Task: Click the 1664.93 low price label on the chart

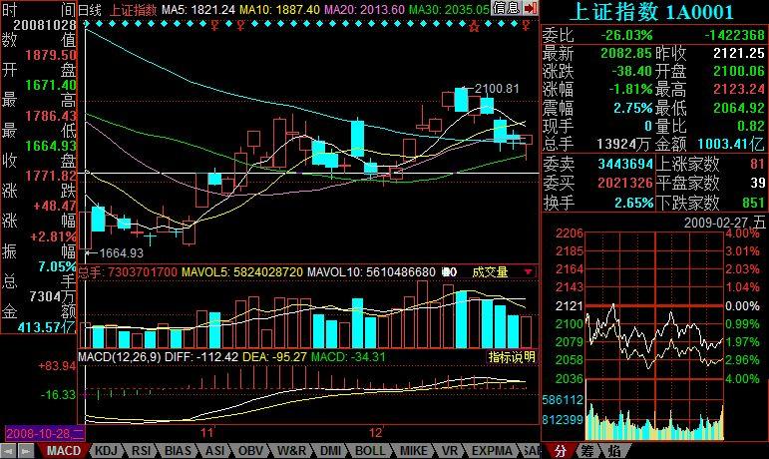Action: tap(121, 253)
